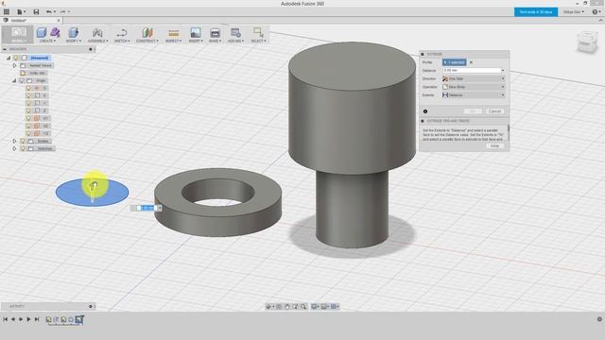Viewport: 605px width, 340px height.
Task: Expand the Sketches folder node
Action: click(15, 148)
